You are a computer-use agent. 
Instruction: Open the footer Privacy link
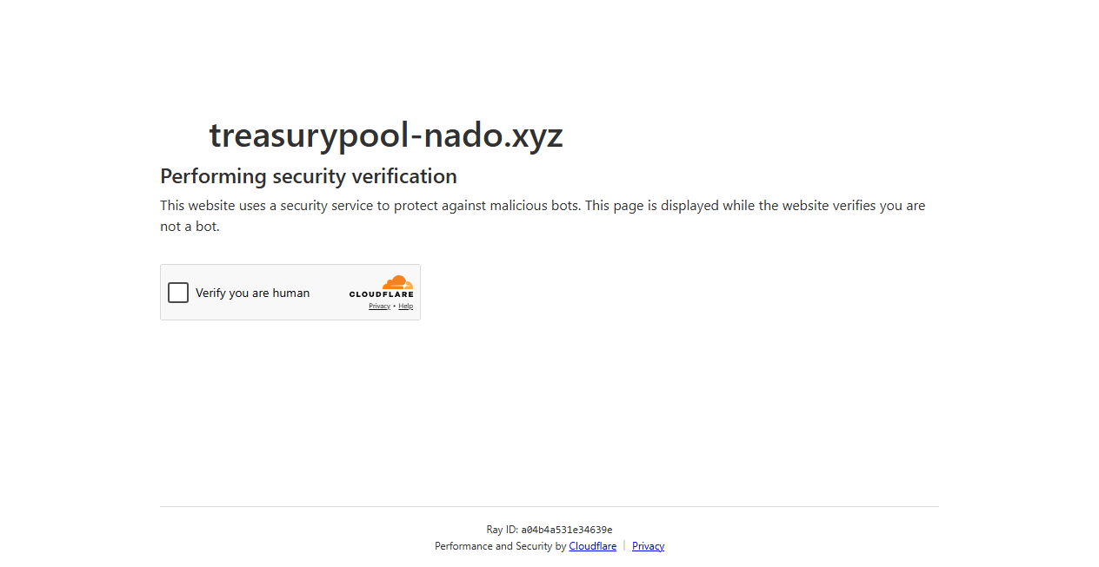click(x=648, y=546)
